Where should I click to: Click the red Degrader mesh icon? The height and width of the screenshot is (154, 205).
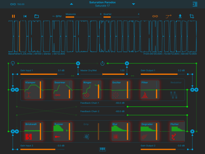(x=145, y=137)
